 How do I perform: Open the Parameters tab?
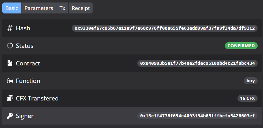pyautogui.click(x=39, y=8)
